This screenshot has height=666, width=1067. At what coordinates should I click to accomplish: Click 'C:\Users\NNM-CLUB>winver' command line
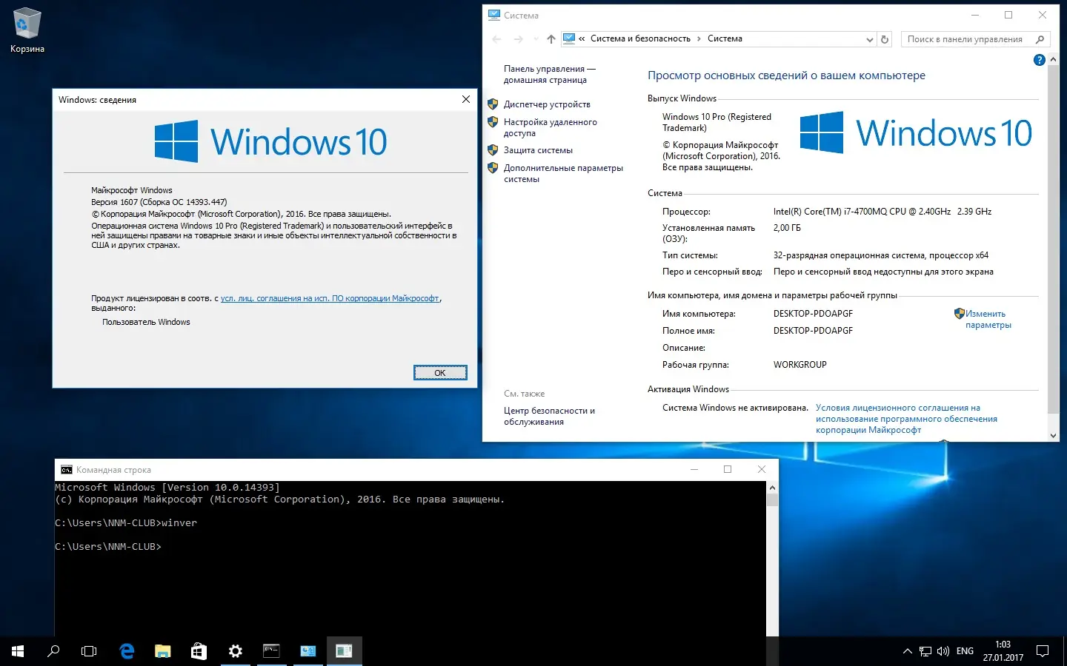click(126, 523)
